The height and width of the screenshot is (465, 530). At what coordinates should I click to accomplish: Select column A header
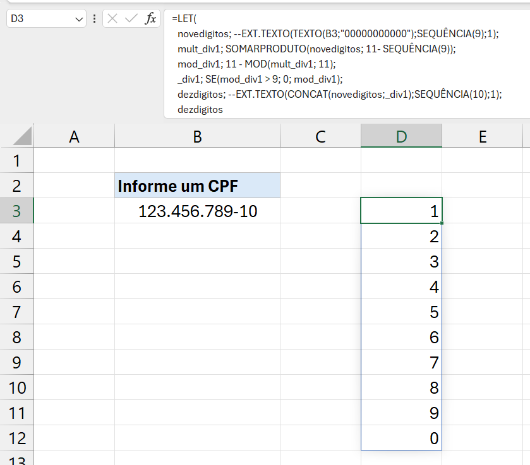tap(74, 136)
